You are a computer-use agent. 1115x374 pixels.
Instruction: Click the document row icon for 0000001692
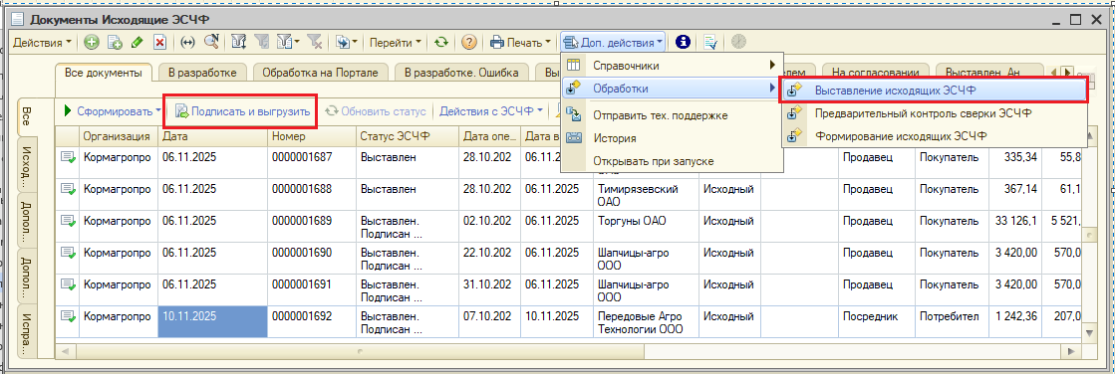point(68,316)
